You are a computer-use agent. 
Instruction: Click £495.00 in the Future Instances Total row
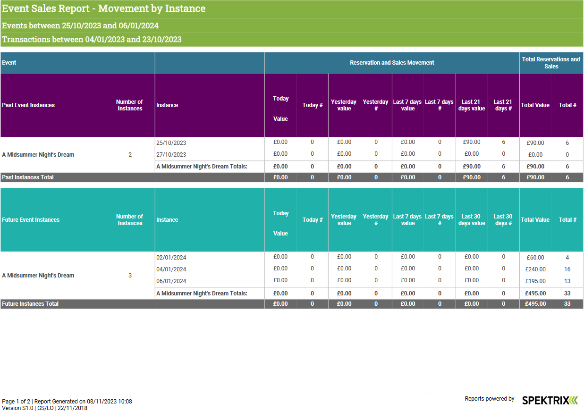(535, 304)
